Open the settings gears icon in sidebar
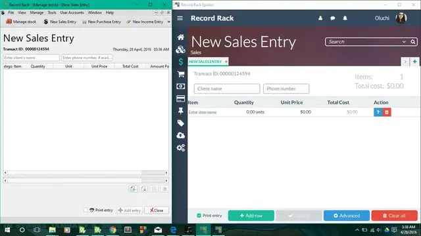The height and width of the screenshot is (236, 421). pyautogui.click(x=181, y=147)
